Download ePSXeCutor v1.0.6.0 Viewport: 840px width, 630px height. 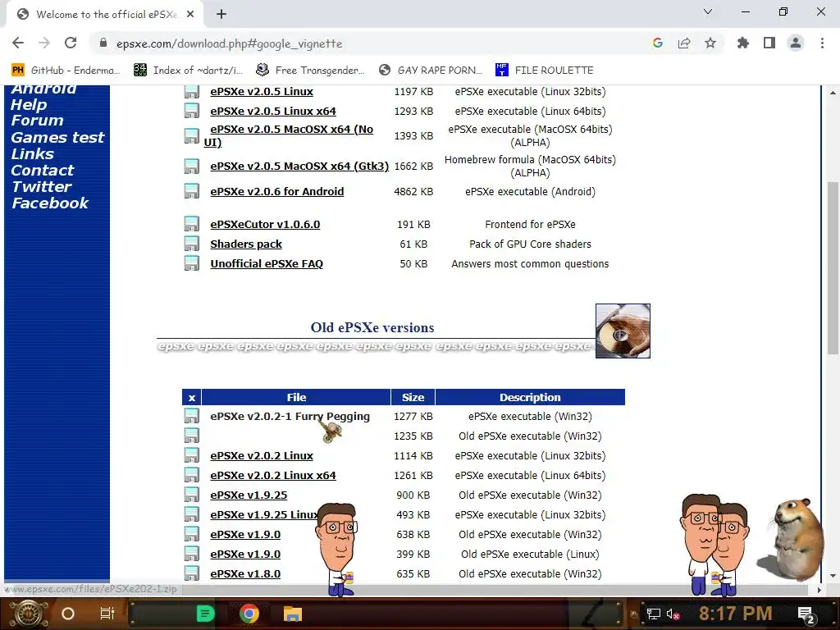coord(265,225)
